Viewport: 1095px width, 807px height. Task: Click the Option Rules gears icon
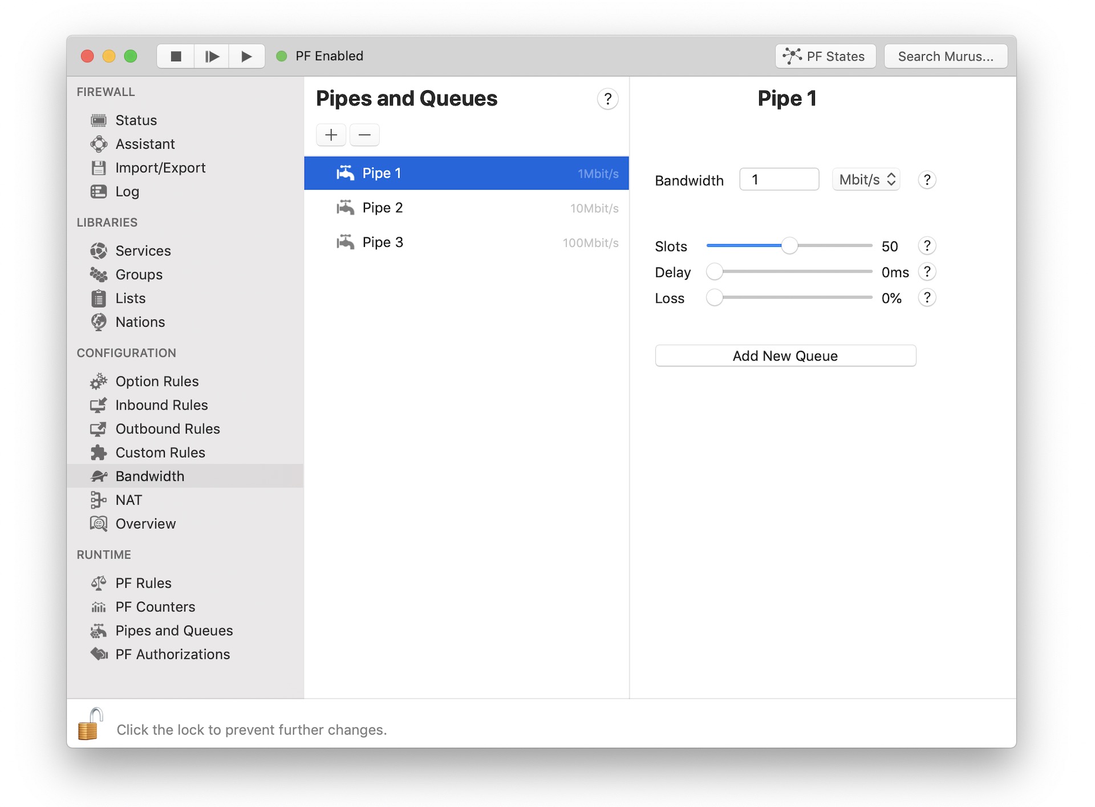coord(99,382)
